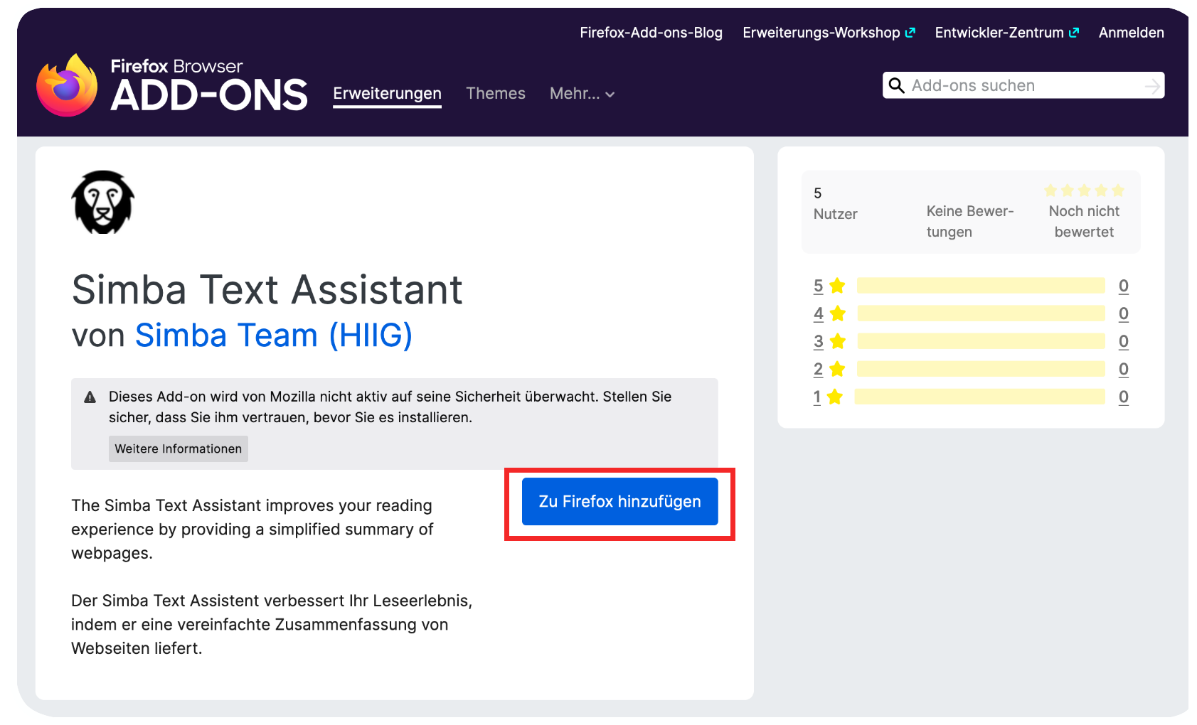Click the star icon in the 3 row
Screen dimensions: 1197x725
pyautogui.click(x=838, y=341)
